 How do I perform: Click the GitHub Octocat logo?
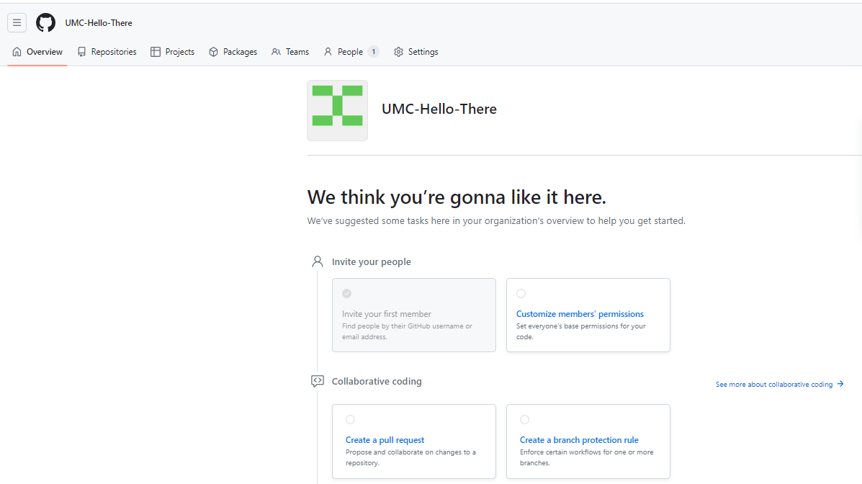[45, 22]
